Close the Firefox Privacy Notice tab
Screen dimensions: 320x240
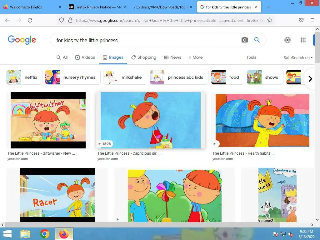pyautogui.click(x=125, y=7)
